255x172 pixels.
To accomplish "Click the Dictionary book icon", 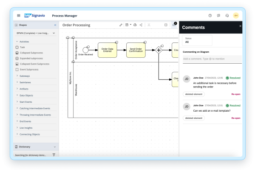I will point(16,147).
